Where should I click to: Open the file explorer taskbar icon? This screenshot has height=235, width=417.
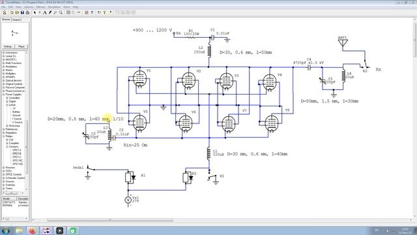(19, 230)
